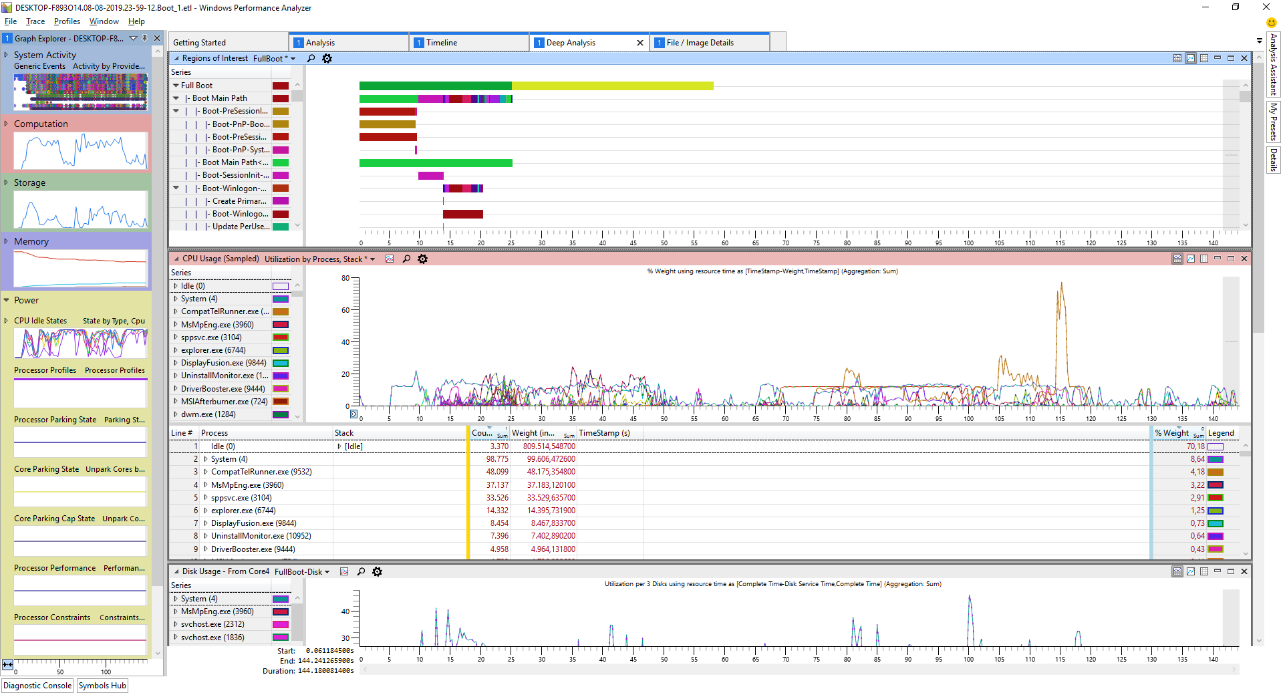Image resolution: width=1283 pixels, height=695 pixels.
Task: Open the File menu
Action: point(11,21)
